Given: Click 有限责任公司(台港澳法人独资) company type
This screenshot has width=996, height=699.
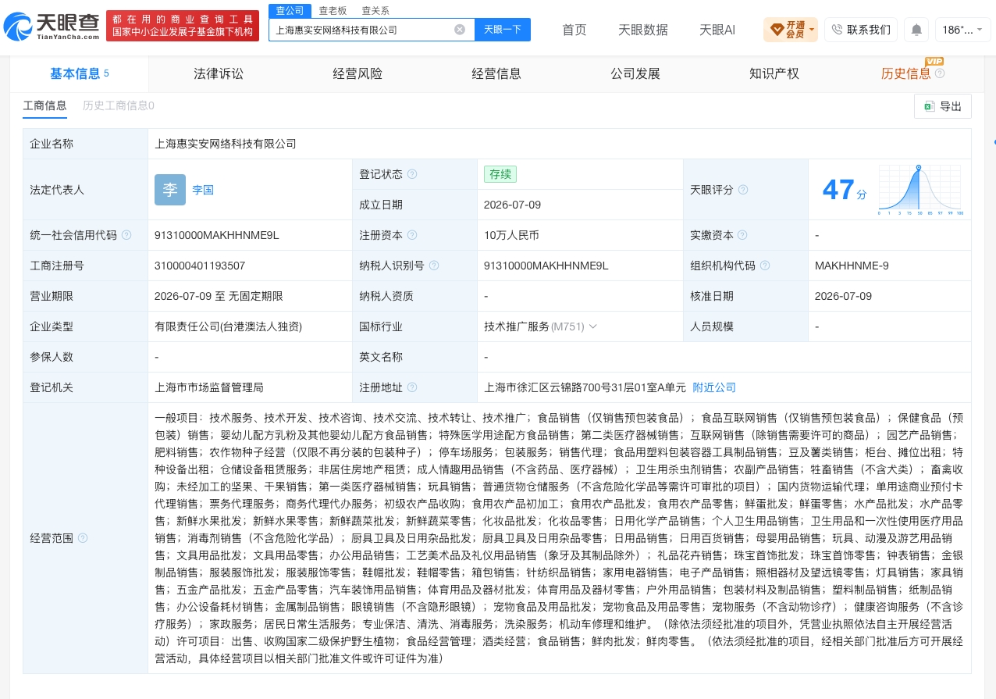Looking at the screenshot, I should pos(228,326).
